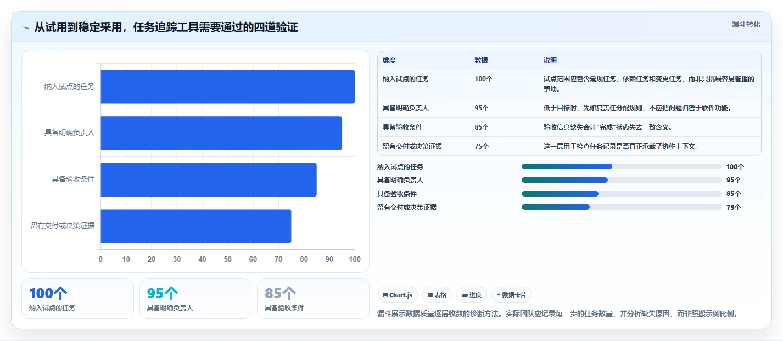Click the chart axis label 50
Screen dimensions: 783x341
point(228,259)
